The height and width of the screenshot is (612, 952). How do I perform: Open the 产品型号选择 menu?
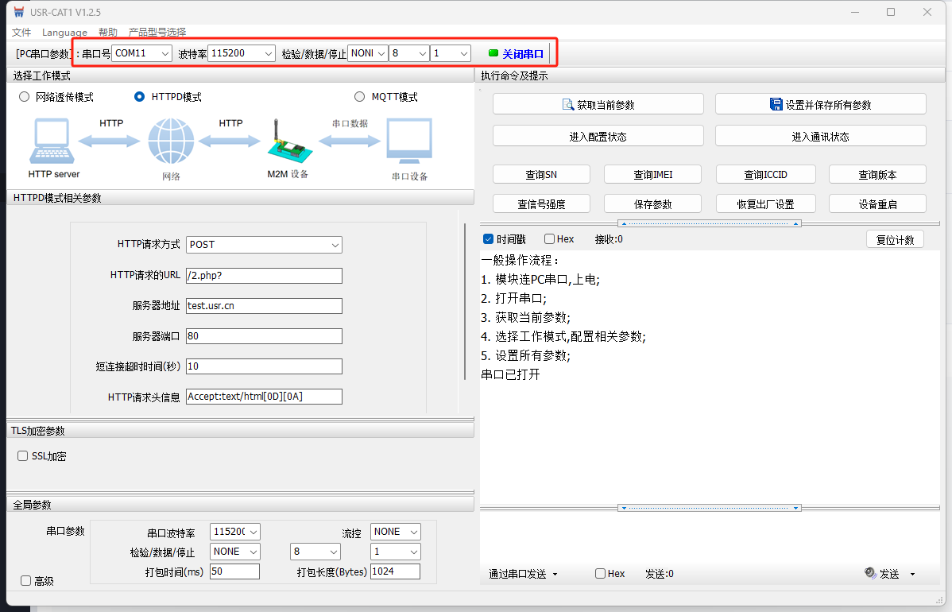click(157, 33)
